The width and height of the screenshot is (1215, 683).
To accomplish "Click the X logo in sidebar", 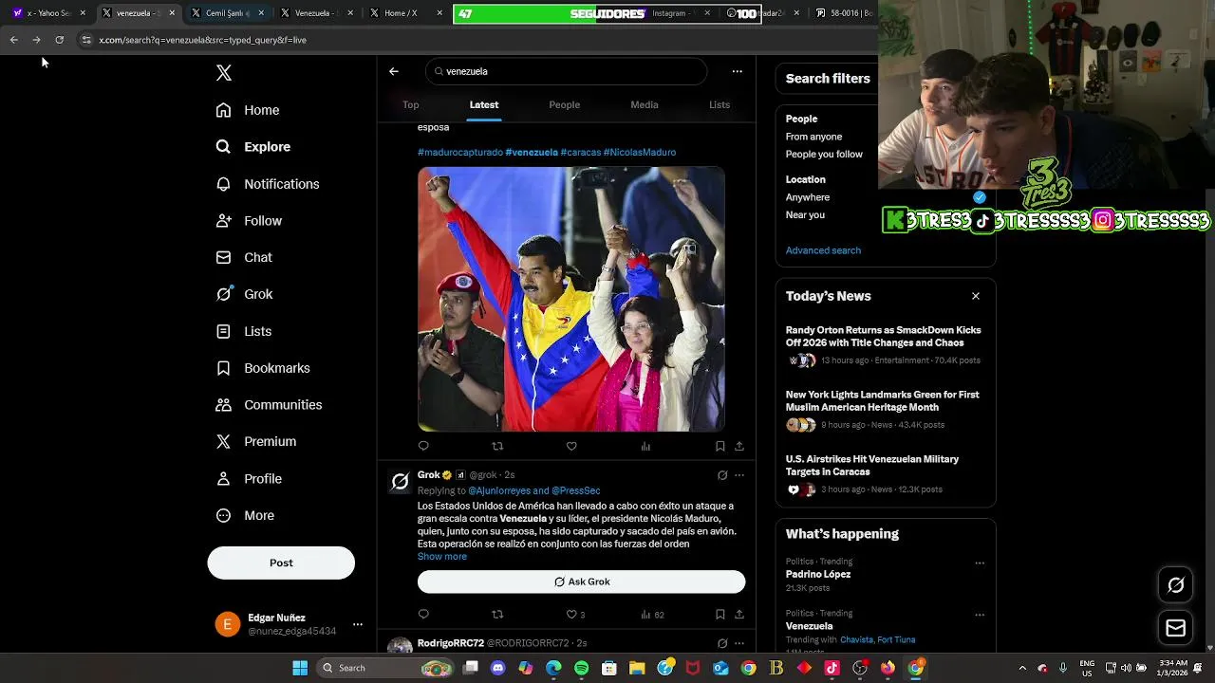I will click(224, 73).
